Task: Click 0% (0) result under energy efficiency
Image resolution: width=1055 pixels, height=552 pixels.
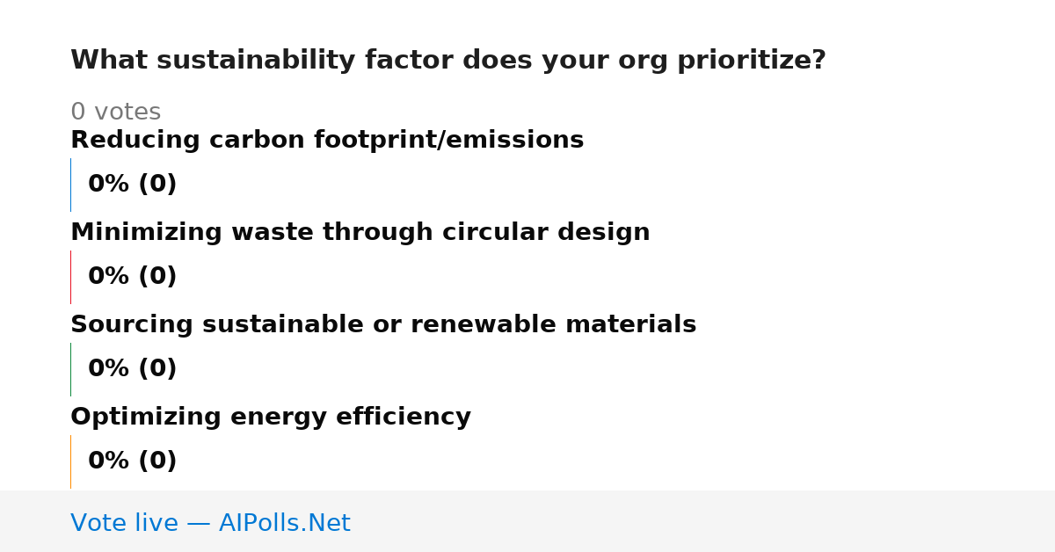Action: 133,461
